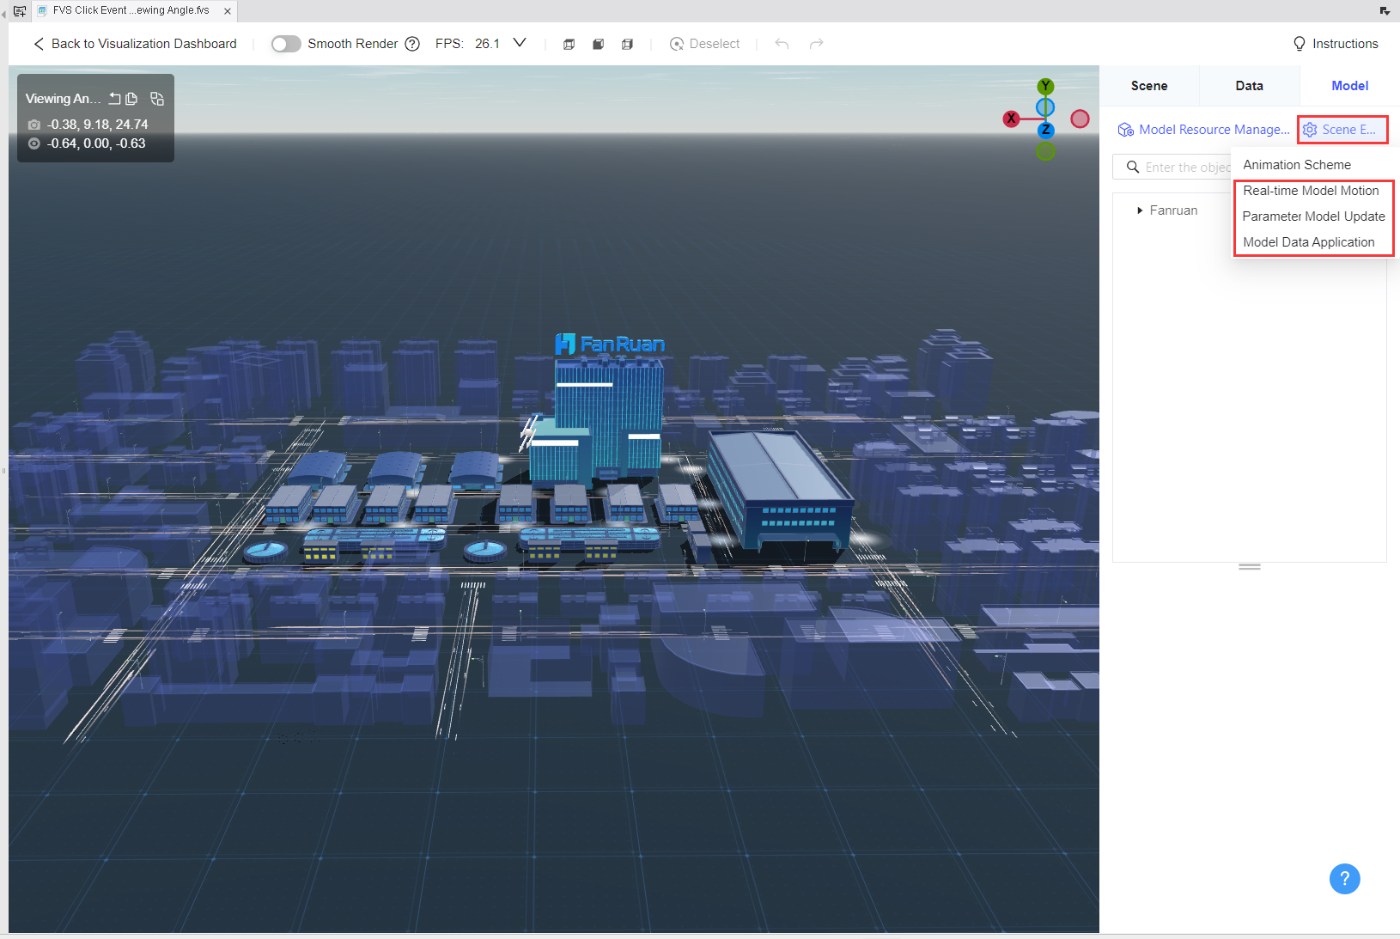Copy the viewing angle coordinates
1400x939 pixels.
point(131,99)
